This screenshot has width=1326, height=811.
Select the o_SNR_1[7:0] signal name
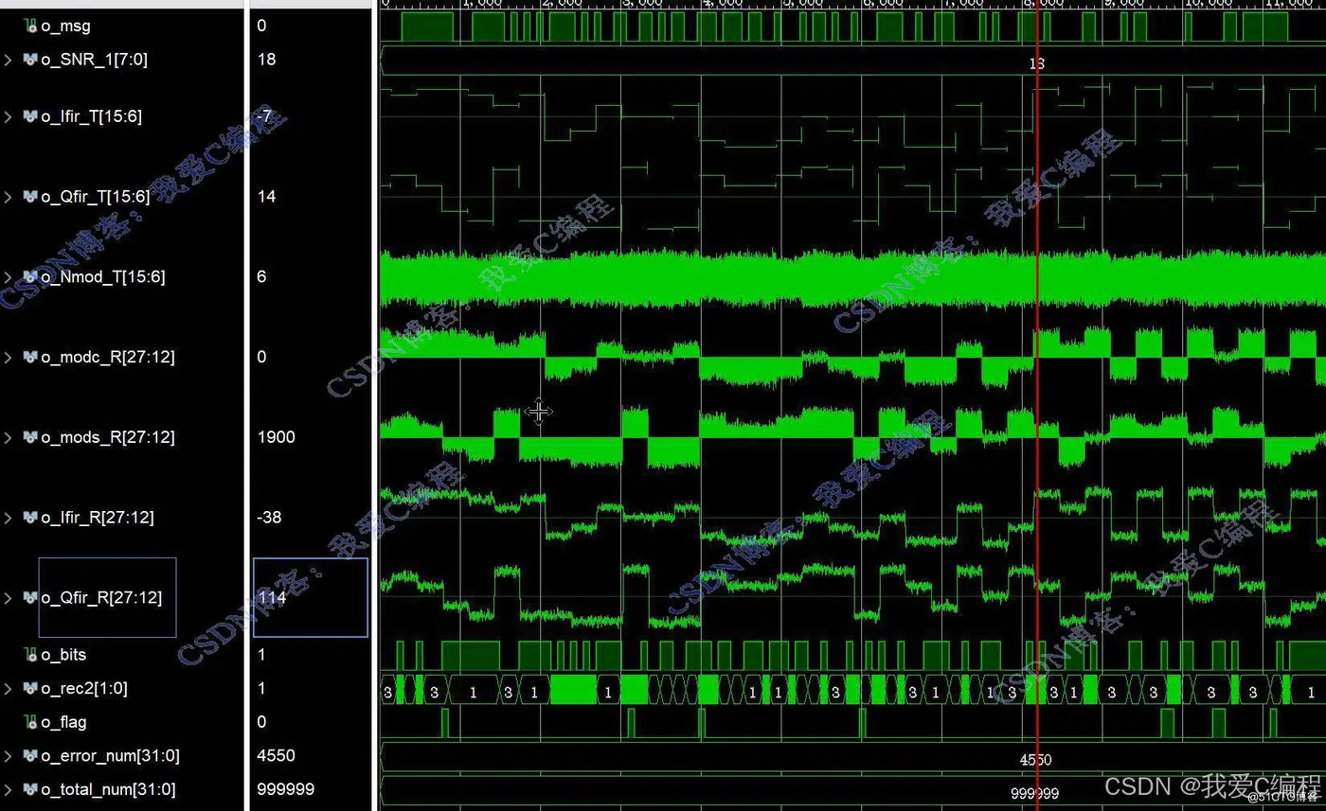(94, 60)
